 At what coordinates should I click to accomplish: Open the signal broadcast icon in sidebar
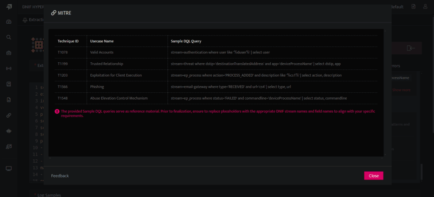(x=9, y=68)
